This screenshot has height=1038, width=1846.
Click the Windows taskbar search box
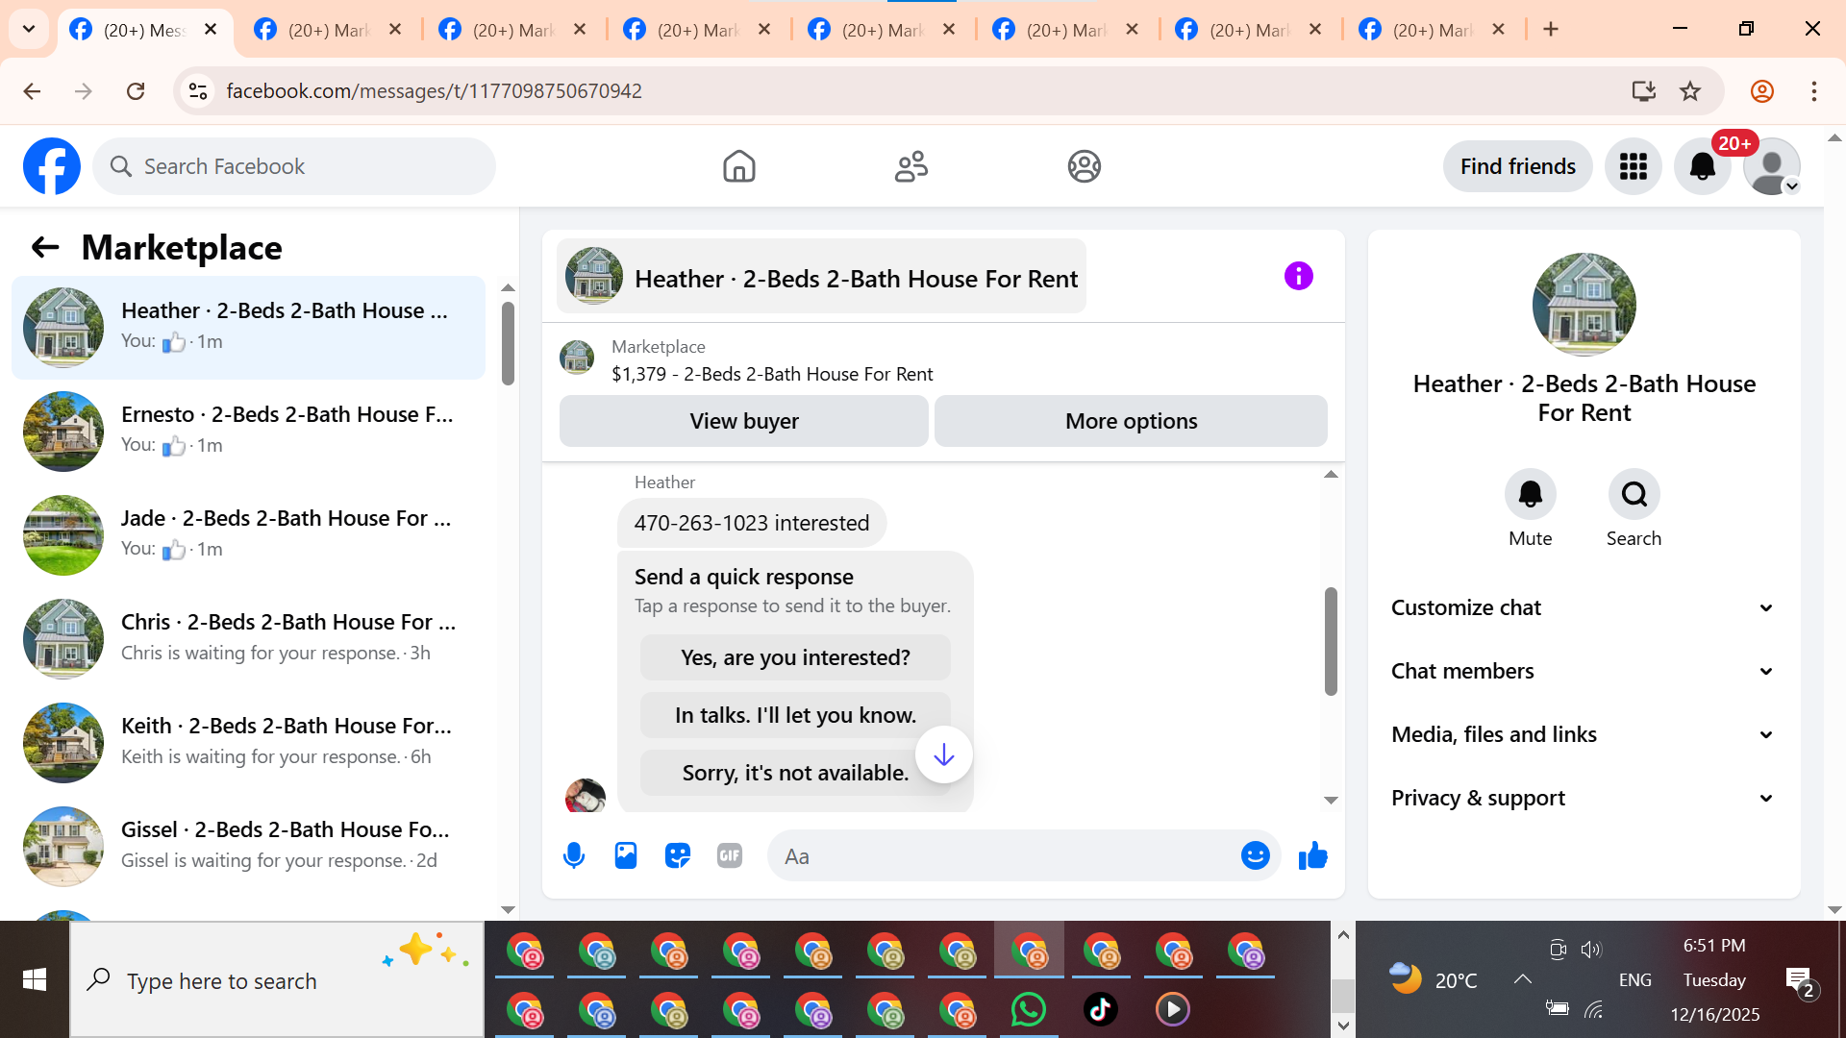[x=277, y=979]
